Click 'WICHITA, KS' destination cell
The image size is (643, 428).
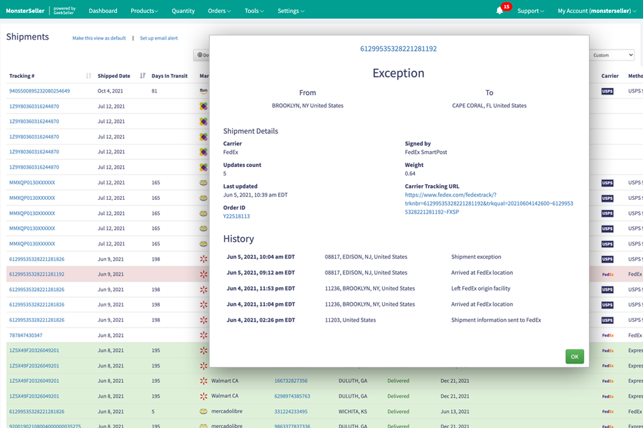(x=352, y=411)
